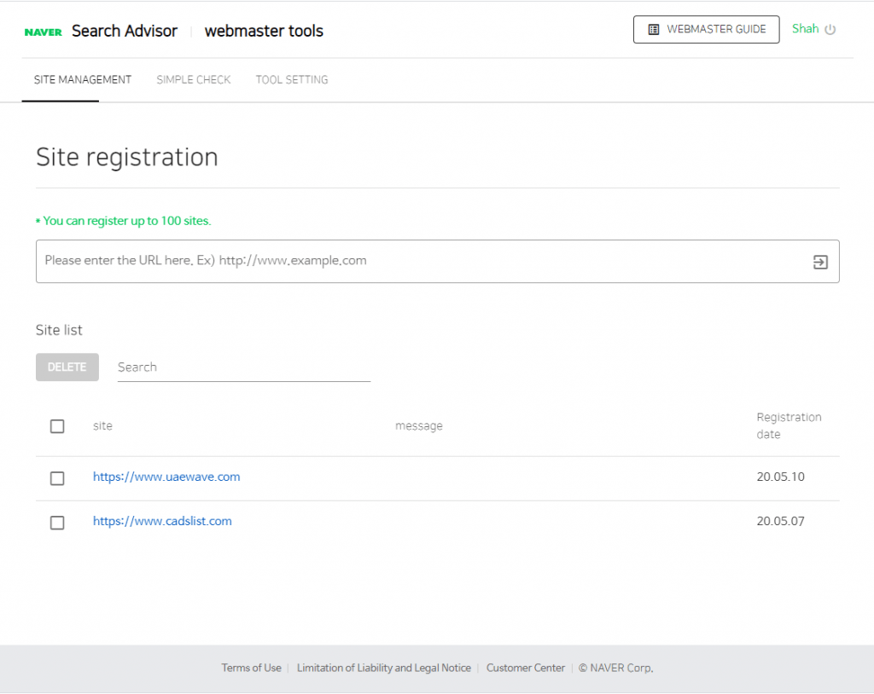The height and width of the screenshot is (694, 874).
Task: Click the registration date 20.05.07
Action: tap(780, 521)
